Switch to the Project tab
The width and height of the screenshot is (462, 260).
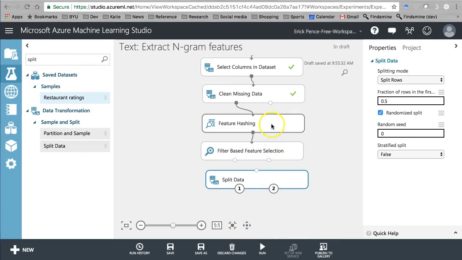411,48
